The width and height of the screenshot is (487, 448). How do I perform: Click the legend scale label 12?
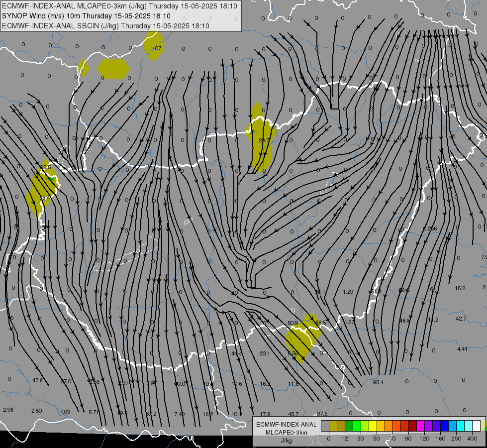[344, 439]
